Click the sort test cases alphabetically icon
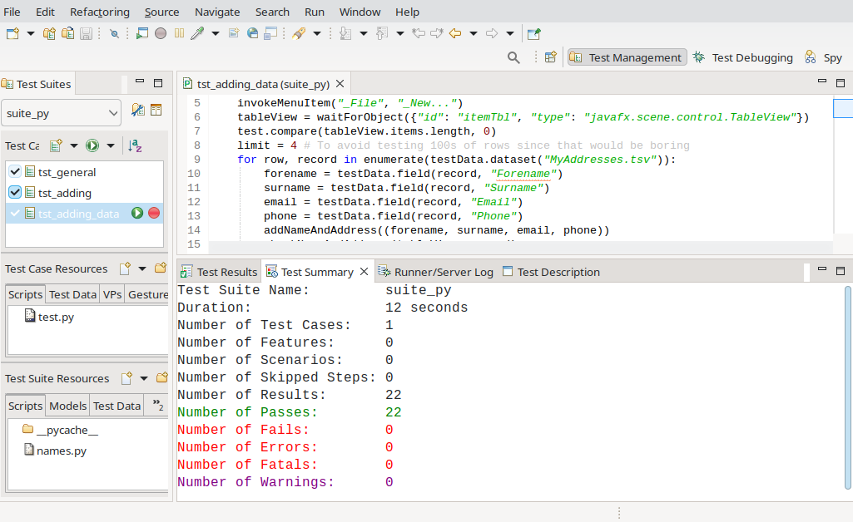This screenshot has height=522, width=853. (135, 145)
